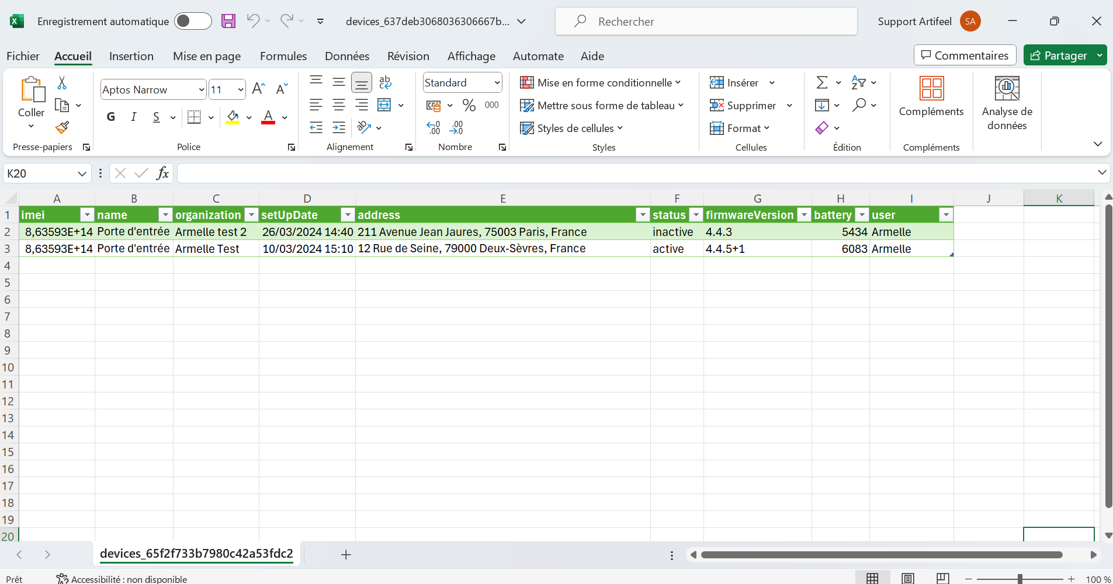The height and width of the screenshot is (584, 1113).
Task: Click the AutoSum sigma icon
Action: pos(821,82)
